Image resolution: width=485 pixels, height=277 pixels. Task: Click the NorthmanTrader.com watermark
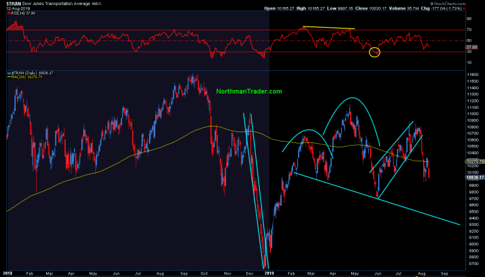coord(249,92)
